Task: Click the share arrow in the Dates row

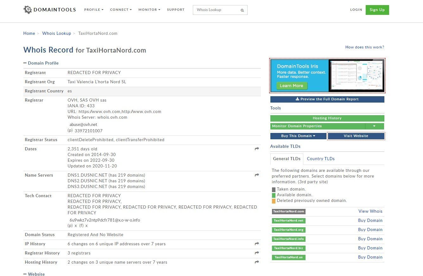Action: (x=257, y=149)
